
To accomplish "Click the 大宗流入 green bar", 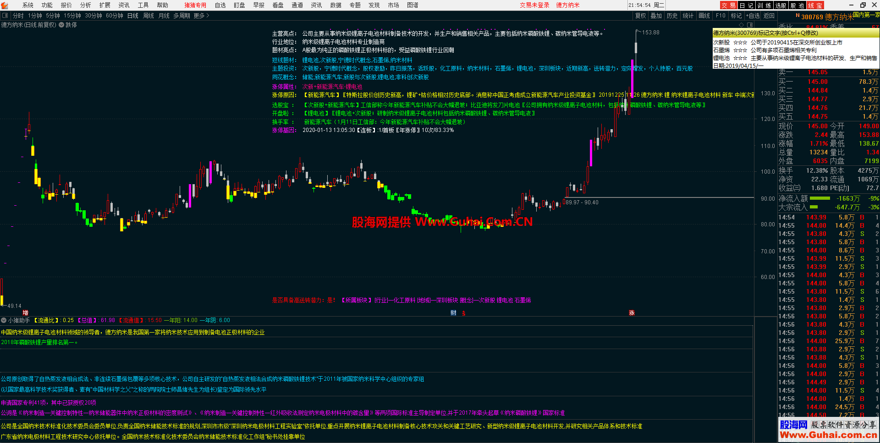I will coord(814,207).
